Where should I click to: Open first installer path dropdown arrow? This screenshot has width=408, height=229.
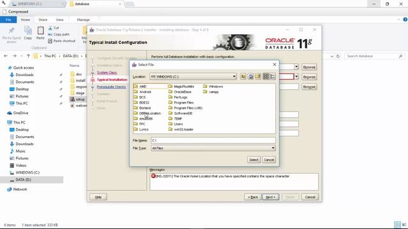point(296,67)
